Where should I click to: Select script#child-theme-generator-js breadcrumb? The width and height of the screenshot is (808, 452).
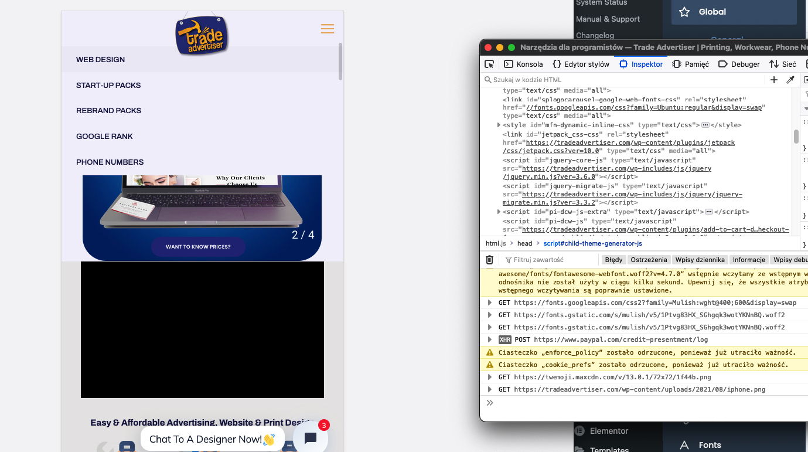593,243
